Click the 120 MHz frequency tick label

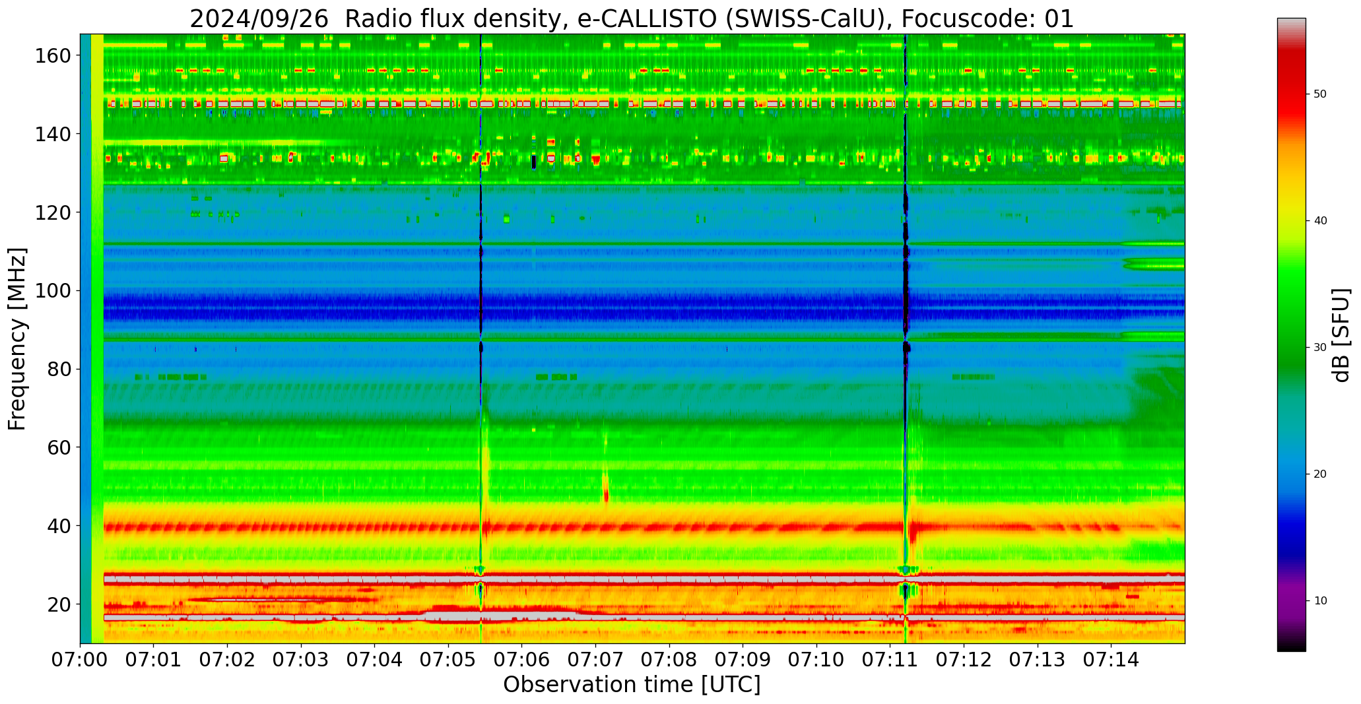pyautogui.click(x=53, y=212)
